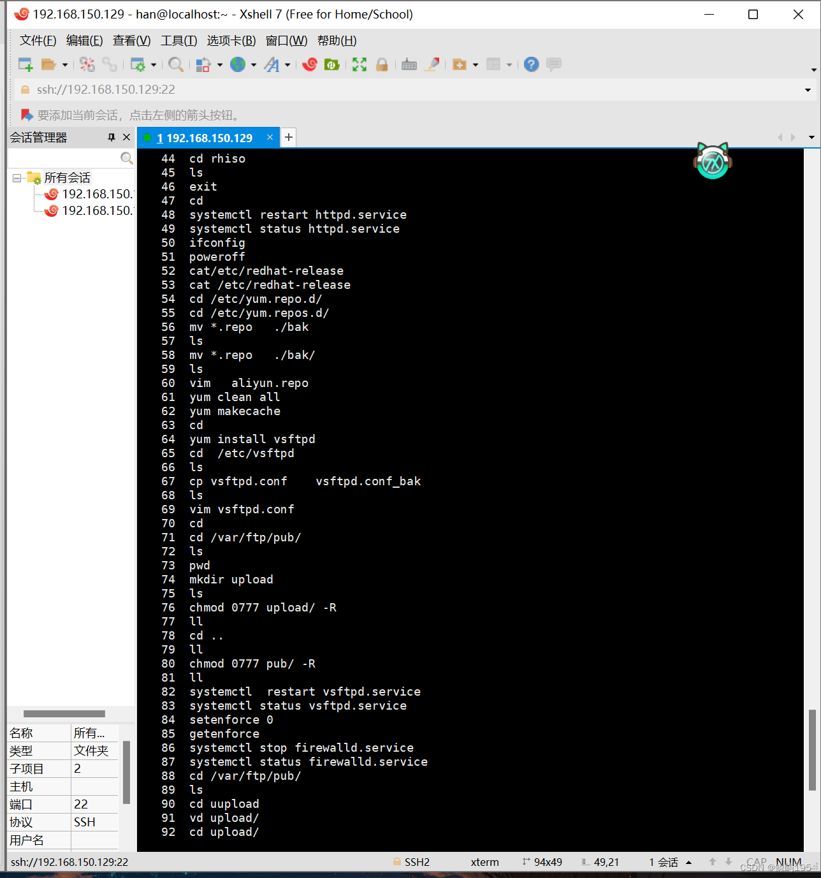The height and width of the screenshot is (878, 821).
Task: Click the 类型 value 文件夹 cell
Action: pos(95,751)
